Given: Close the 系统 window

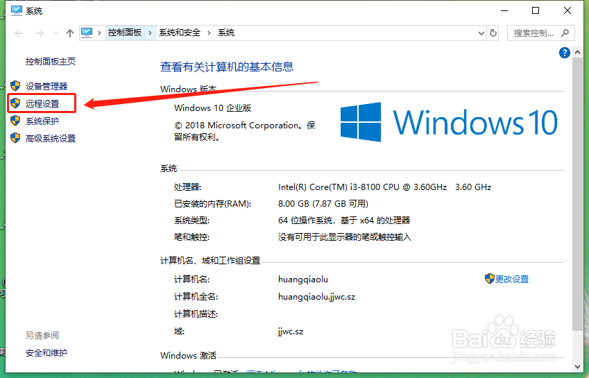Looking at the screenshot, I should tap(567, 10).
